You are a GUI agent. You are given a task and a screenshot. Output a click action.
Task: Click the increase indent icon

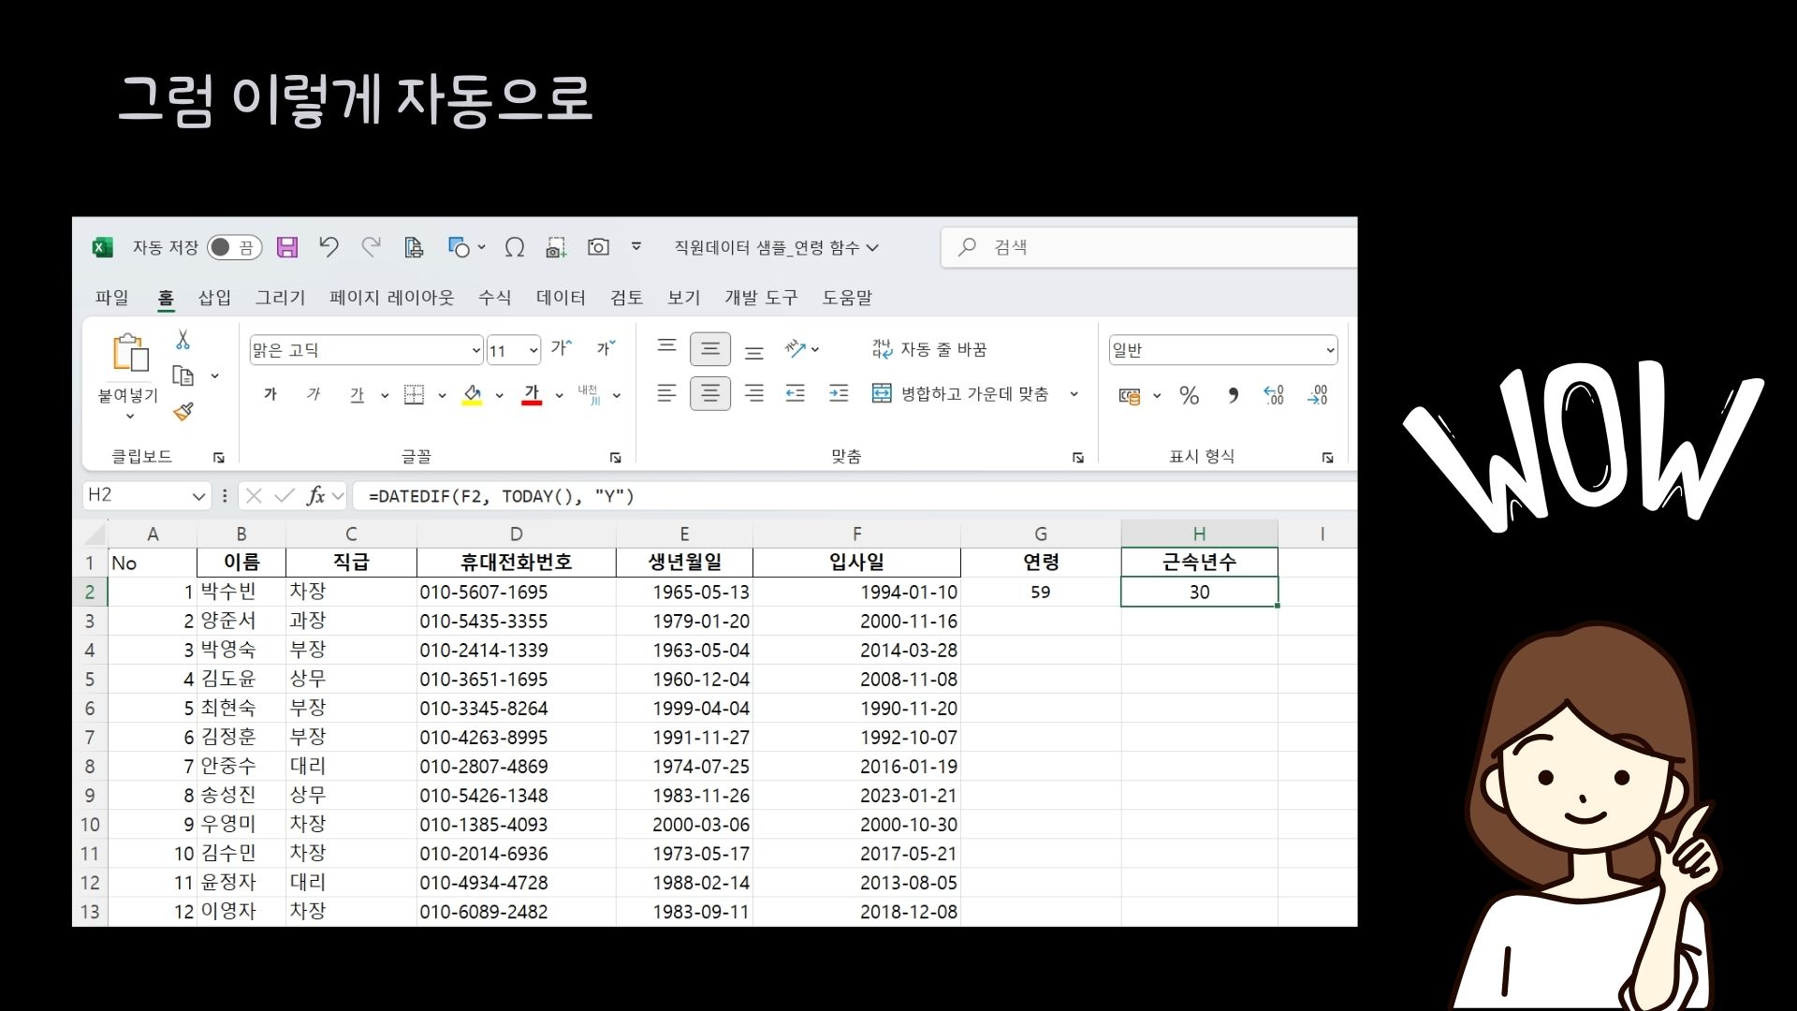[839, 394]
